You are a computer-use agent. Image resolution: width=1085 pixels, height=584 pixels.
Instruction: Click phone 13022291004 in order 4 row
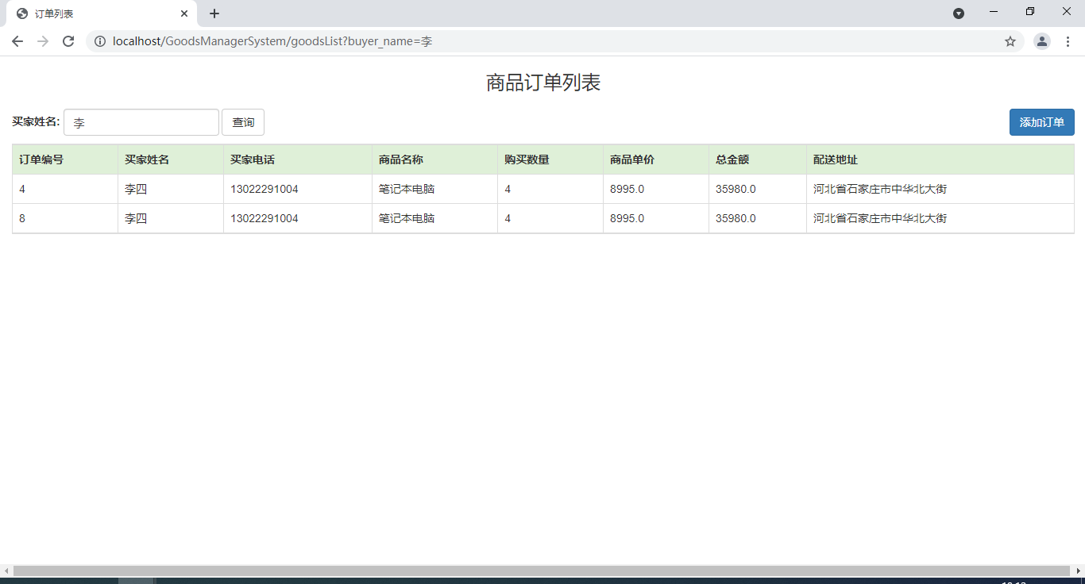[x=264, y=189]
